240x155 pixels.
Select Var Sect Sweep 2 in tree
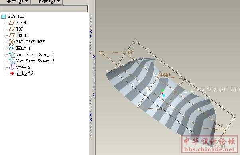coord(35,61)
